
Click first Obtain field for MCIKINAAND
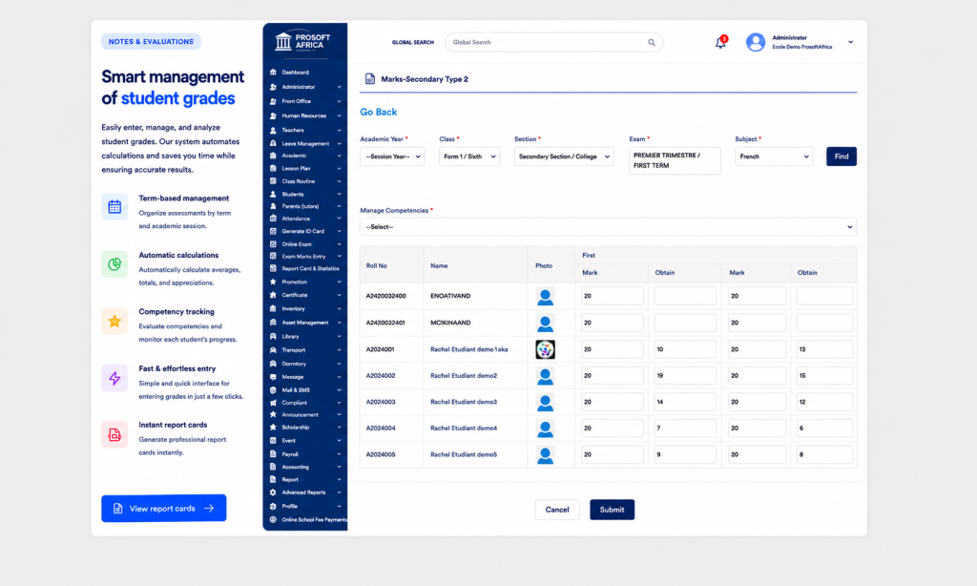(x=685, y=323)
